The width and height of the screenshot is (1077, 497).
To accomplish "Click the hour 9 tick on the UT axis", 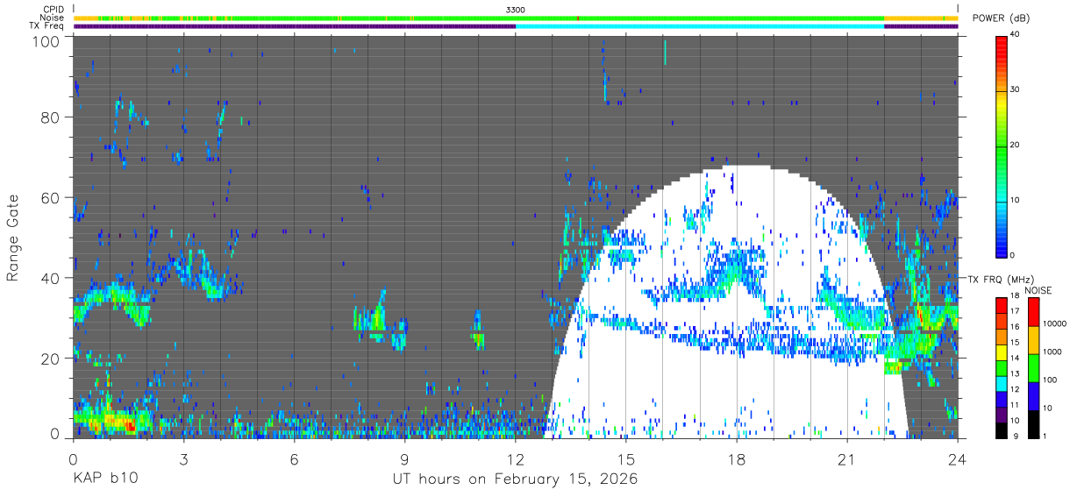I will (404, 458).
